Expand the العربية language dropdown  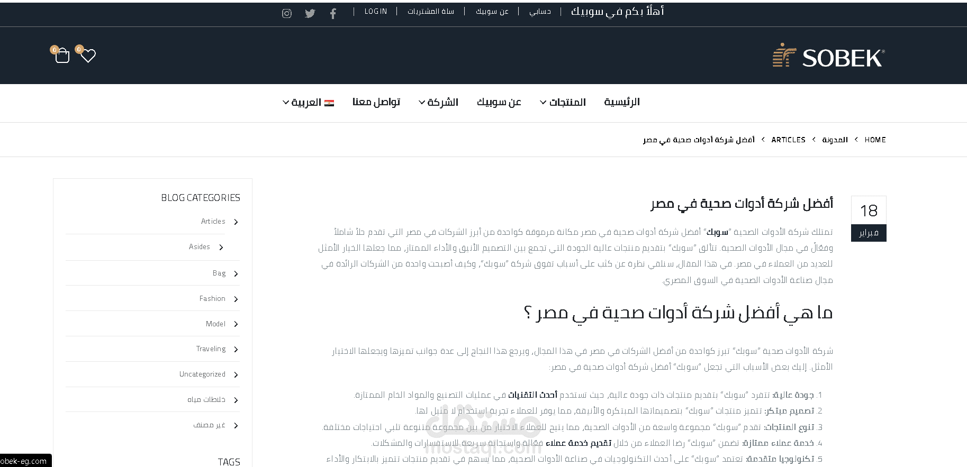coord(308,102)
